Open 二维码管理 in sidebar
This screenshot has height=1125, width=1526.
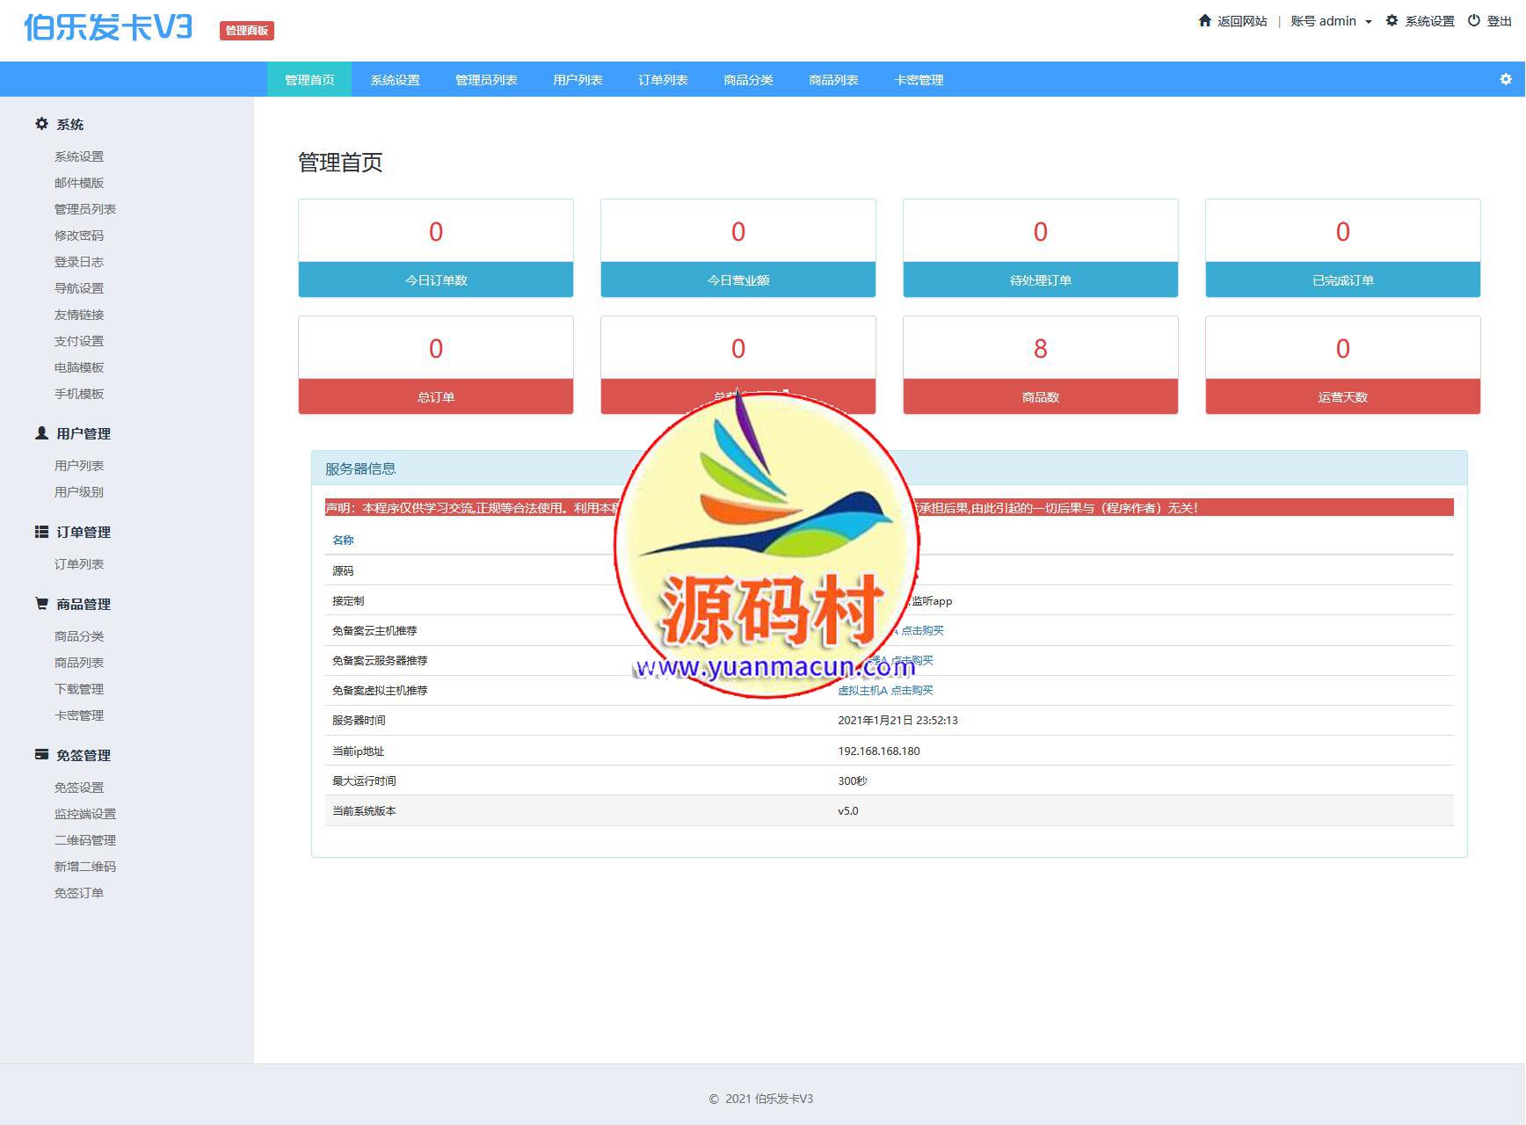tap(85, 840)
